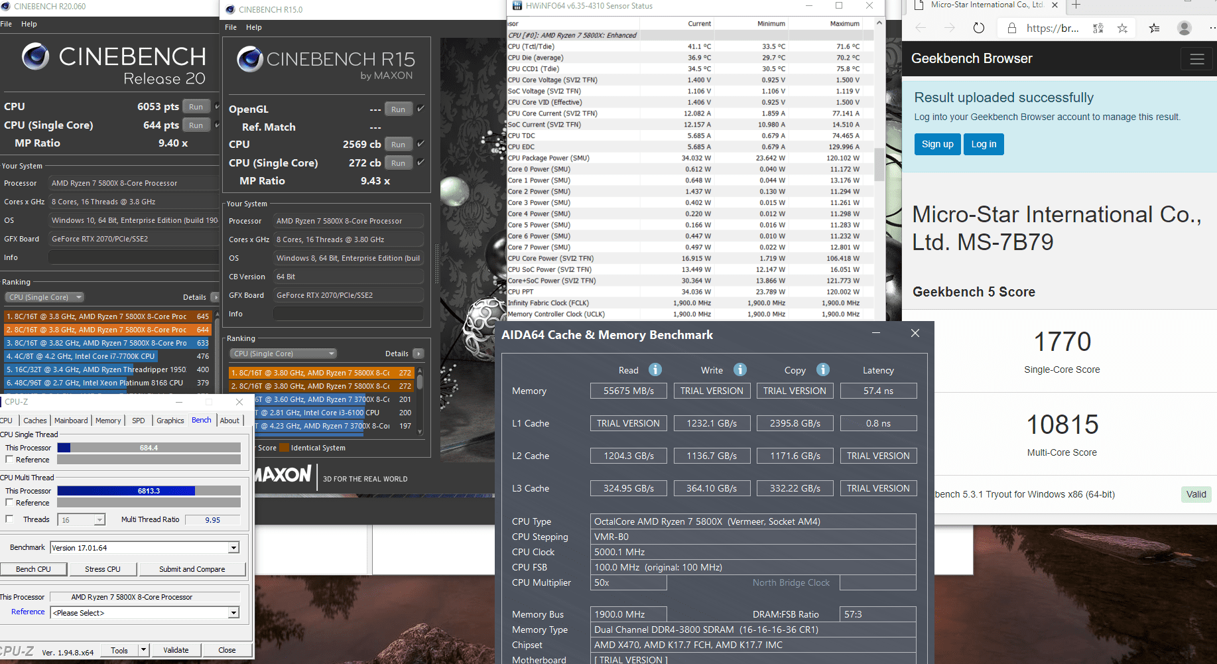This screenshot has height=664, width=1217.
Task: Open the File menu in Cinebench R15
Action: 231,27
